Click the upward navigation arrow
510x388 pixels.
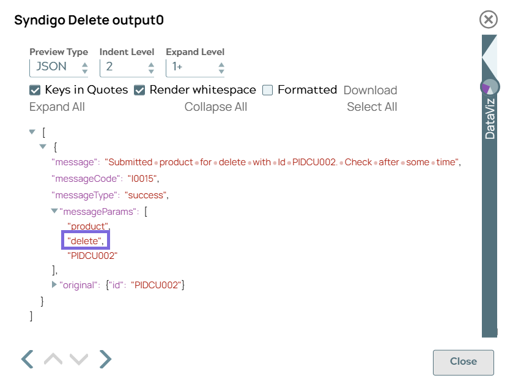(53, 359)
